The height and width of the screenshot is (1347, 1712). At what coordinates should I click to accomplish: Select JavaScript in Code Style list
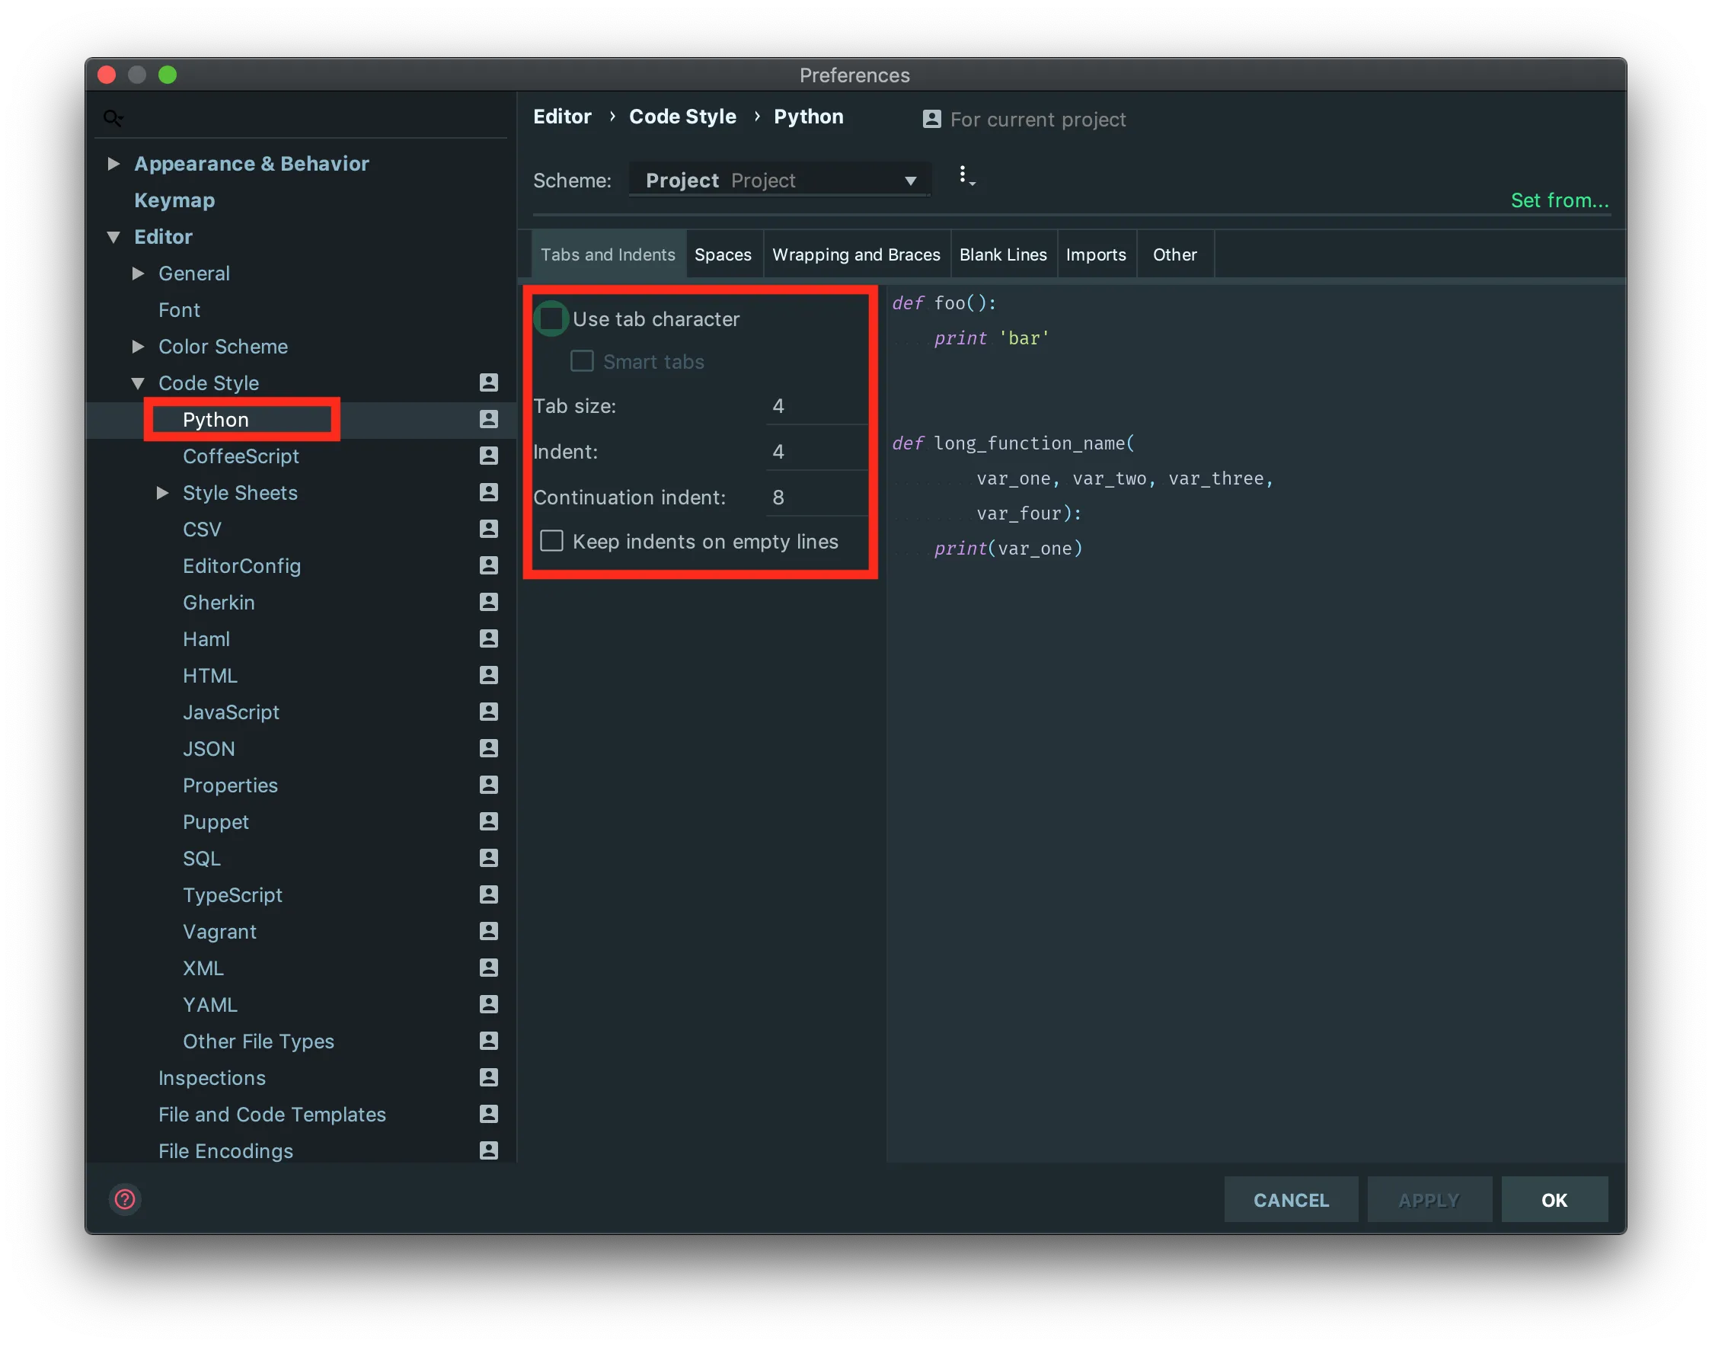(231, 712)
